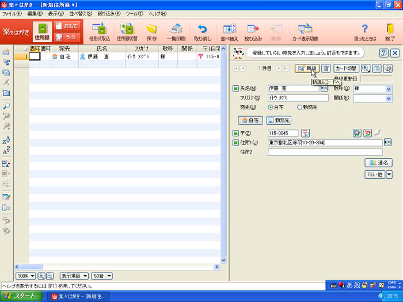This screenshot has width=403, height=302.
Task: Click the カード切替 button
Action: coord(346,68)
